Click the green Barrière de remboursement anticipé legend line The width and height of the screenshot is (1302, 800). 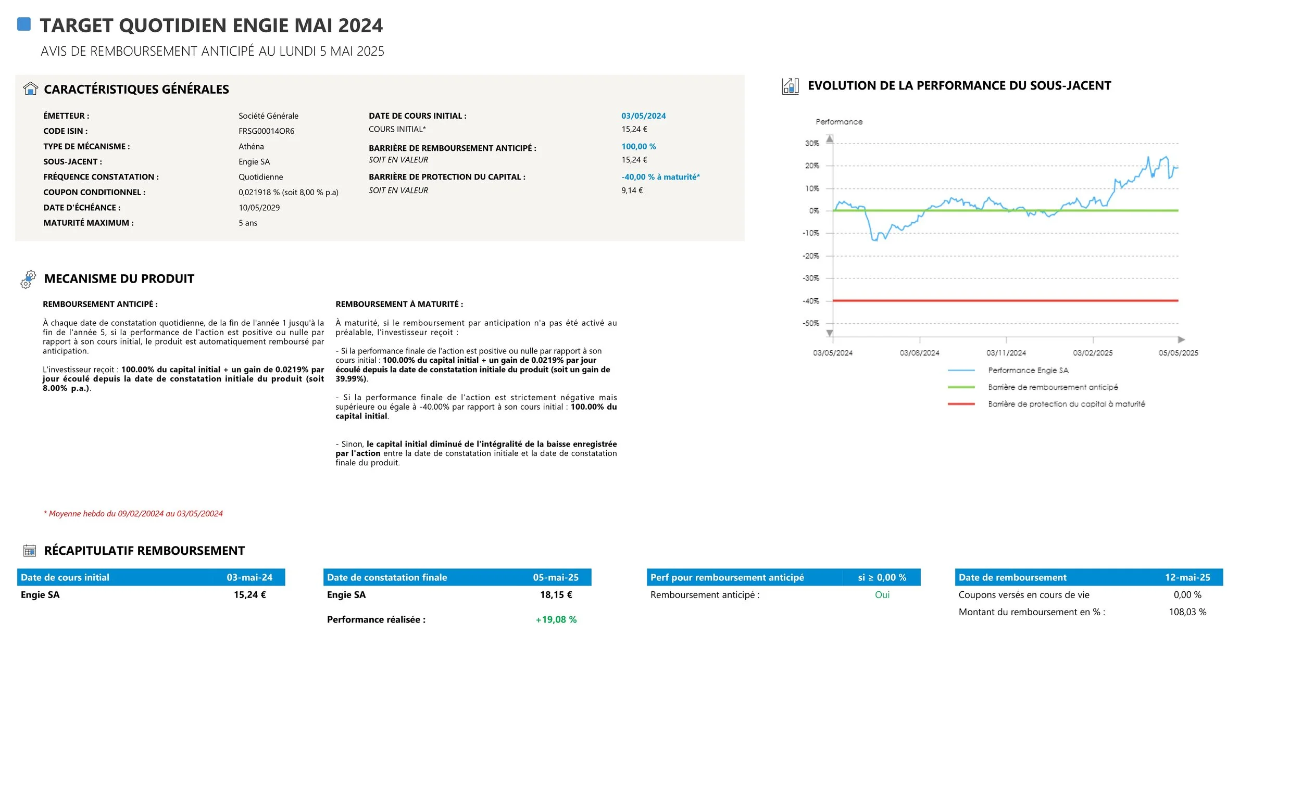pyautogui.click(x=961, y=387)
